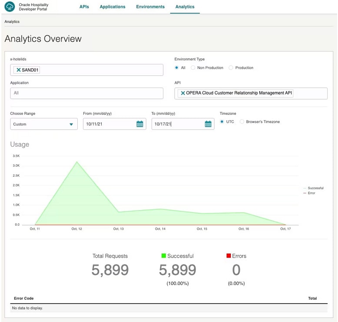Click the From date input field

point(109,124)
